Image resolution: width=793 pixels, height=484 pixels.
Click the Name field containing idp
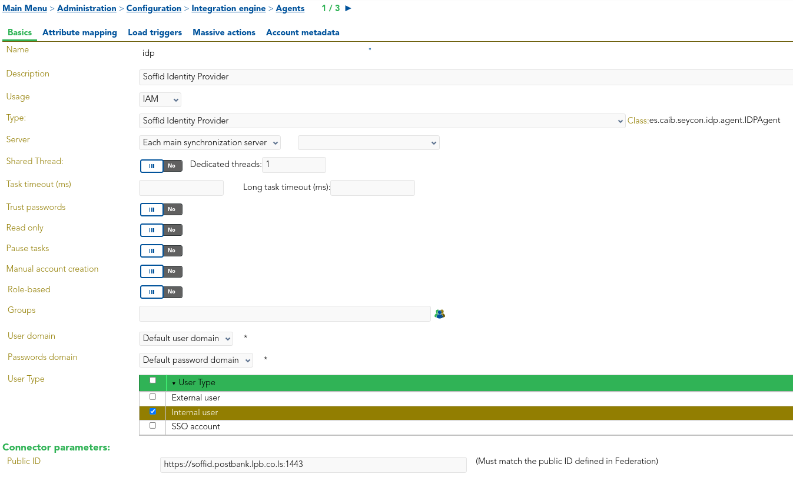click(x=253, y=54)
